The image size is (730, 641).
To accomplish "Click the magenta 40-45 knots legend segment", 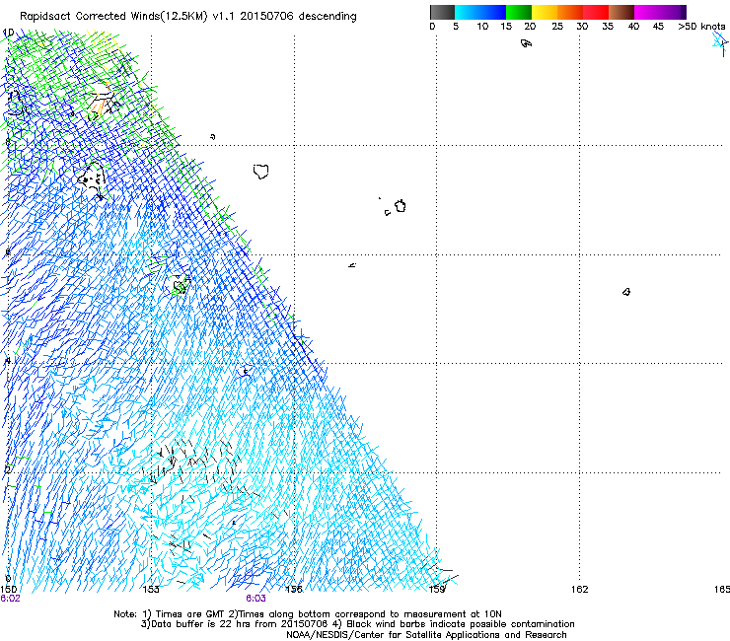I will pyautogui.click(x=647, y=12).
